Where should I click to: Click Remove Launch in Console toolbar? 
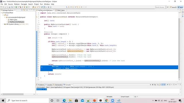coord(153,85)
